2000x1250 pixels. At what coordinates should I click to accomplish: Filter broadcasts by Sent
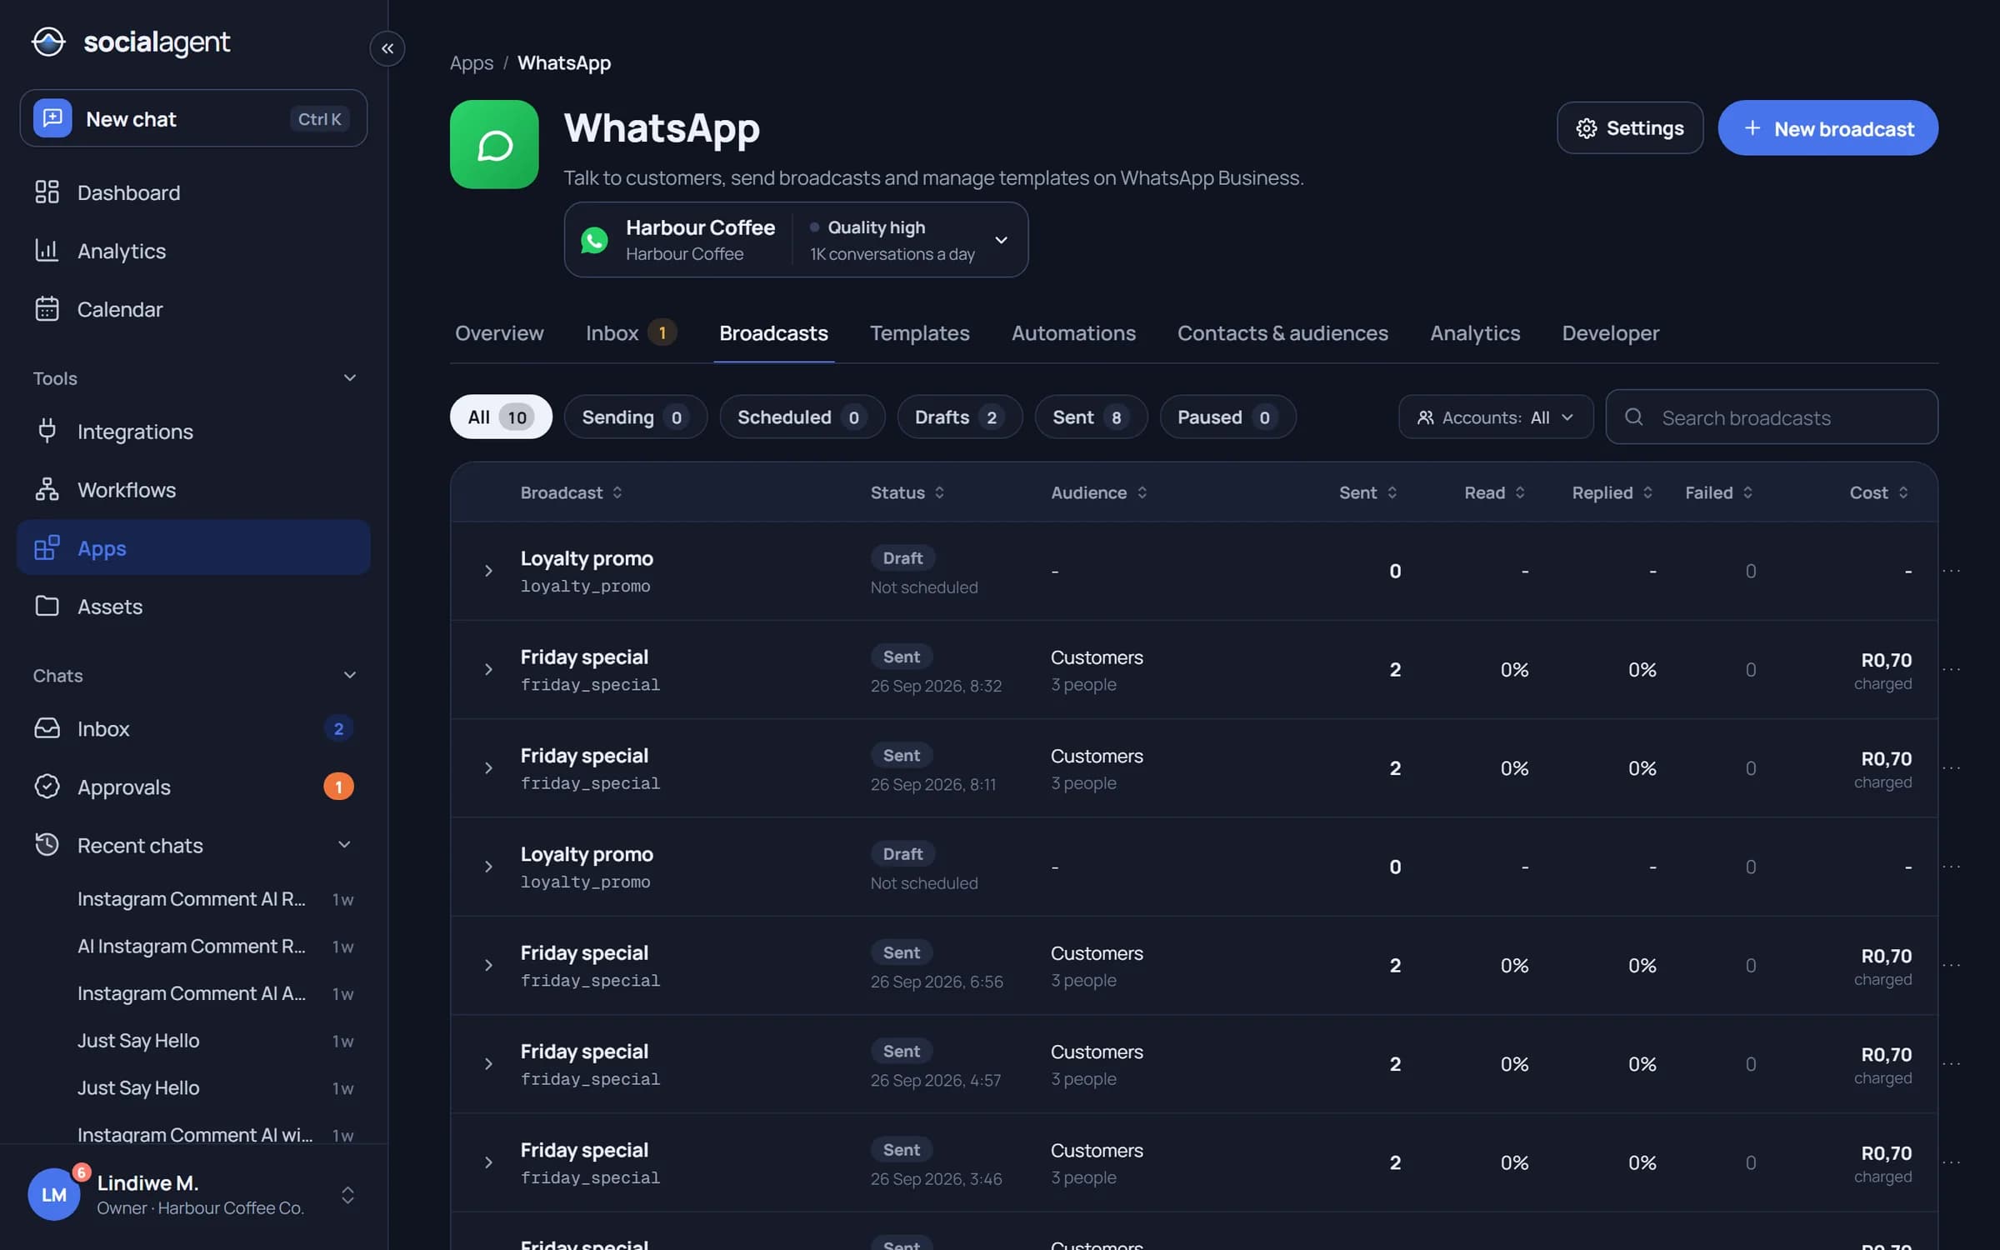[1091, 417]
